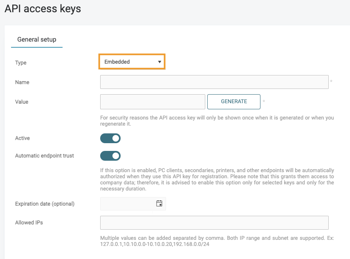Viewport: 350px width, 259px height.
Task: Click the "Expiration date (optional)" label
Action: click(x=45, y=204)
